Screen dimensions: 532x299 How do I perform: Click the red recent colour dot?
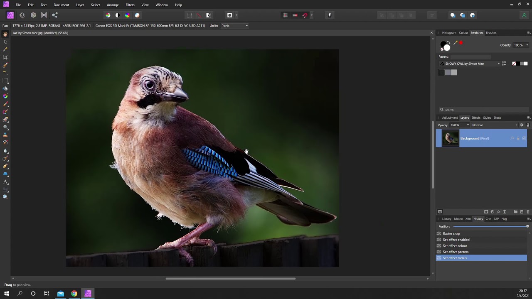461,43
